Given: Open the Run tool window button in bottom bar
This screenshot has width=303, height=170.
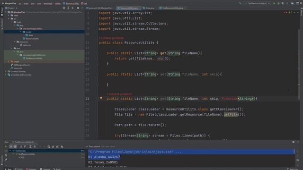Looking at the screenshot, I should click(8, 169).
